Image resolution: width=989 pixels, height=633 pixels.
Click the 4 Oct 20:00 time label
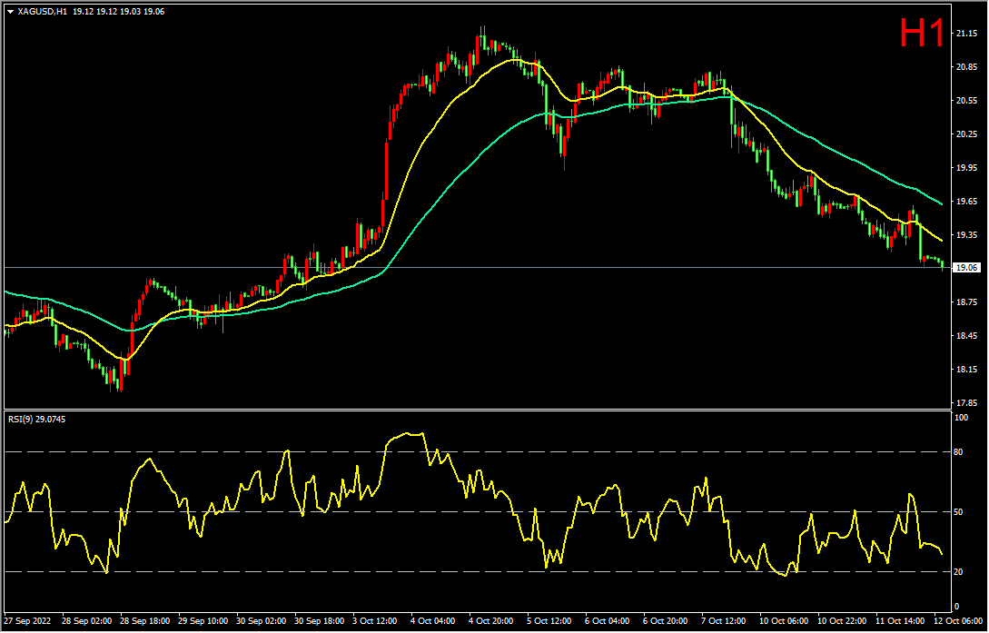coord(492,621)
